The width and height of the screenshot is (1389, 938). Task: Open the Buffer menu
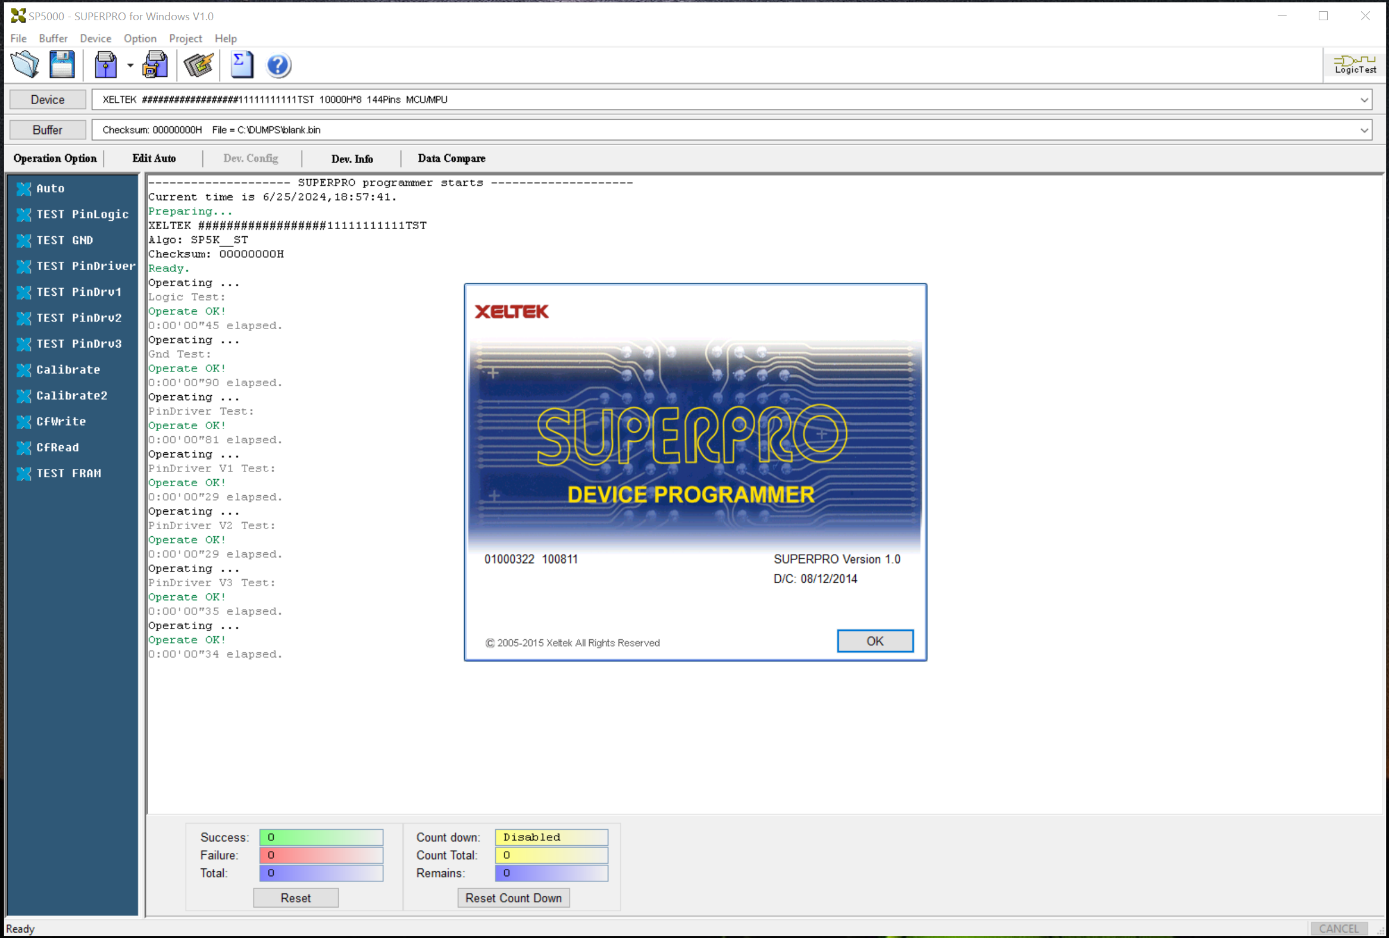[x=53, y=38]
